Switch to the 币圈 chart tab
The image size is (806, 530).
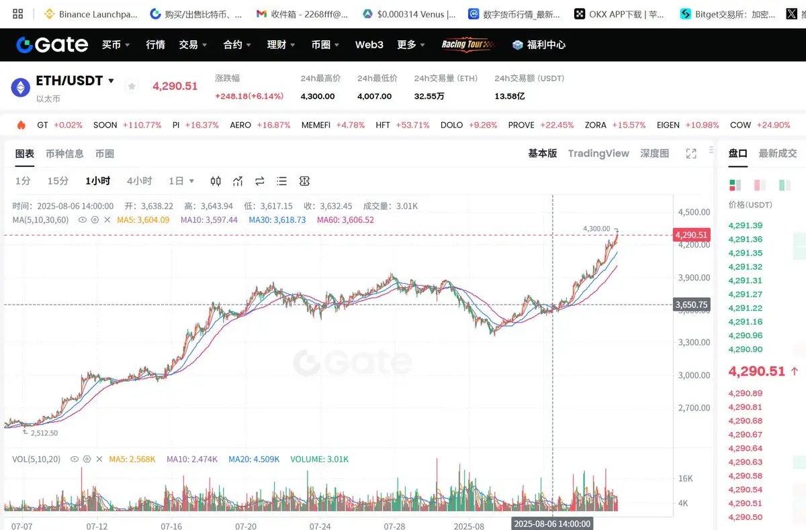(105, 154)
